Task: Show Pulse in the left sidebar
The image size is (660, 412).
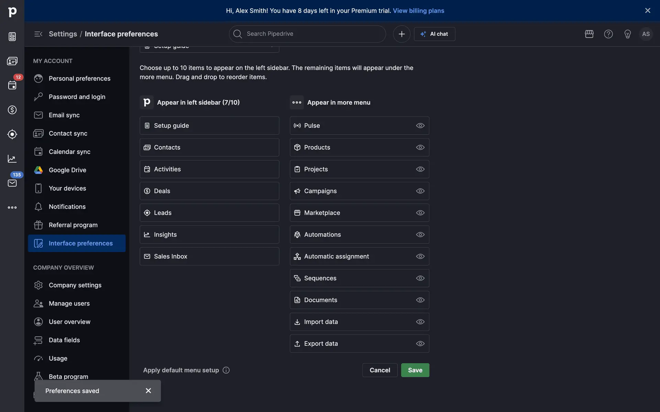Action: (x=420, y=126)
